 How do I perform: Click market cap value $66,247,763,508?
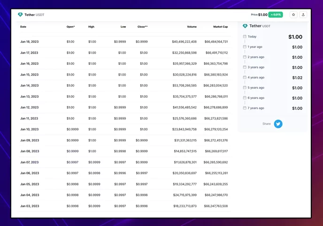tap(216, 206)
